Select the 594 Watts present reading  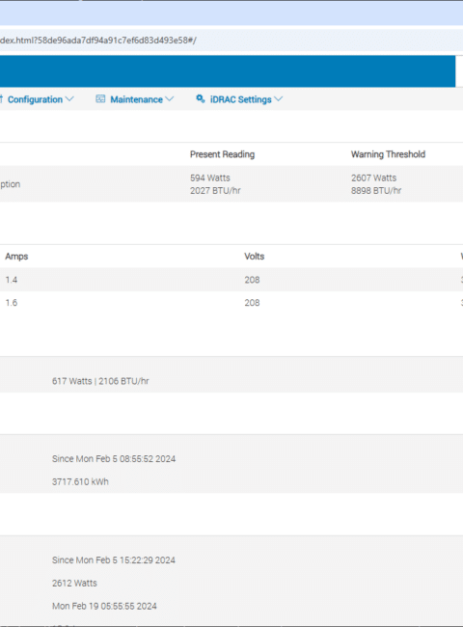(x=210, y=177)
